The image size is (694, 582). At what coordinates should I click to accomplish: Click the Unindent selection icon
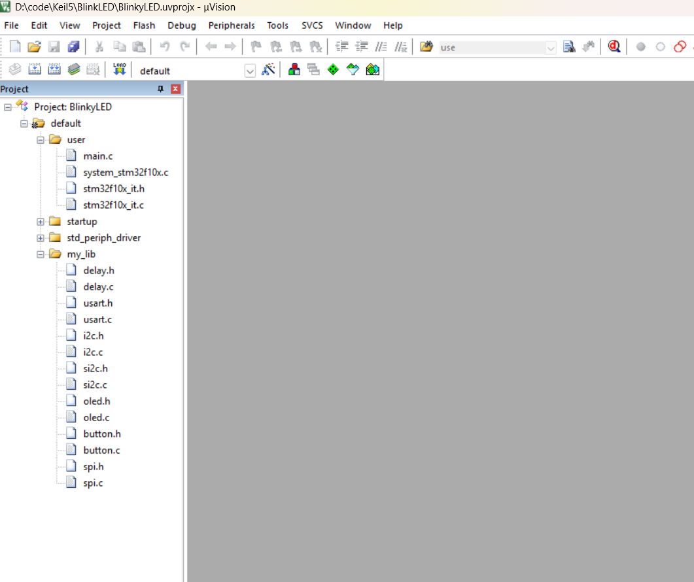(362, 46)
